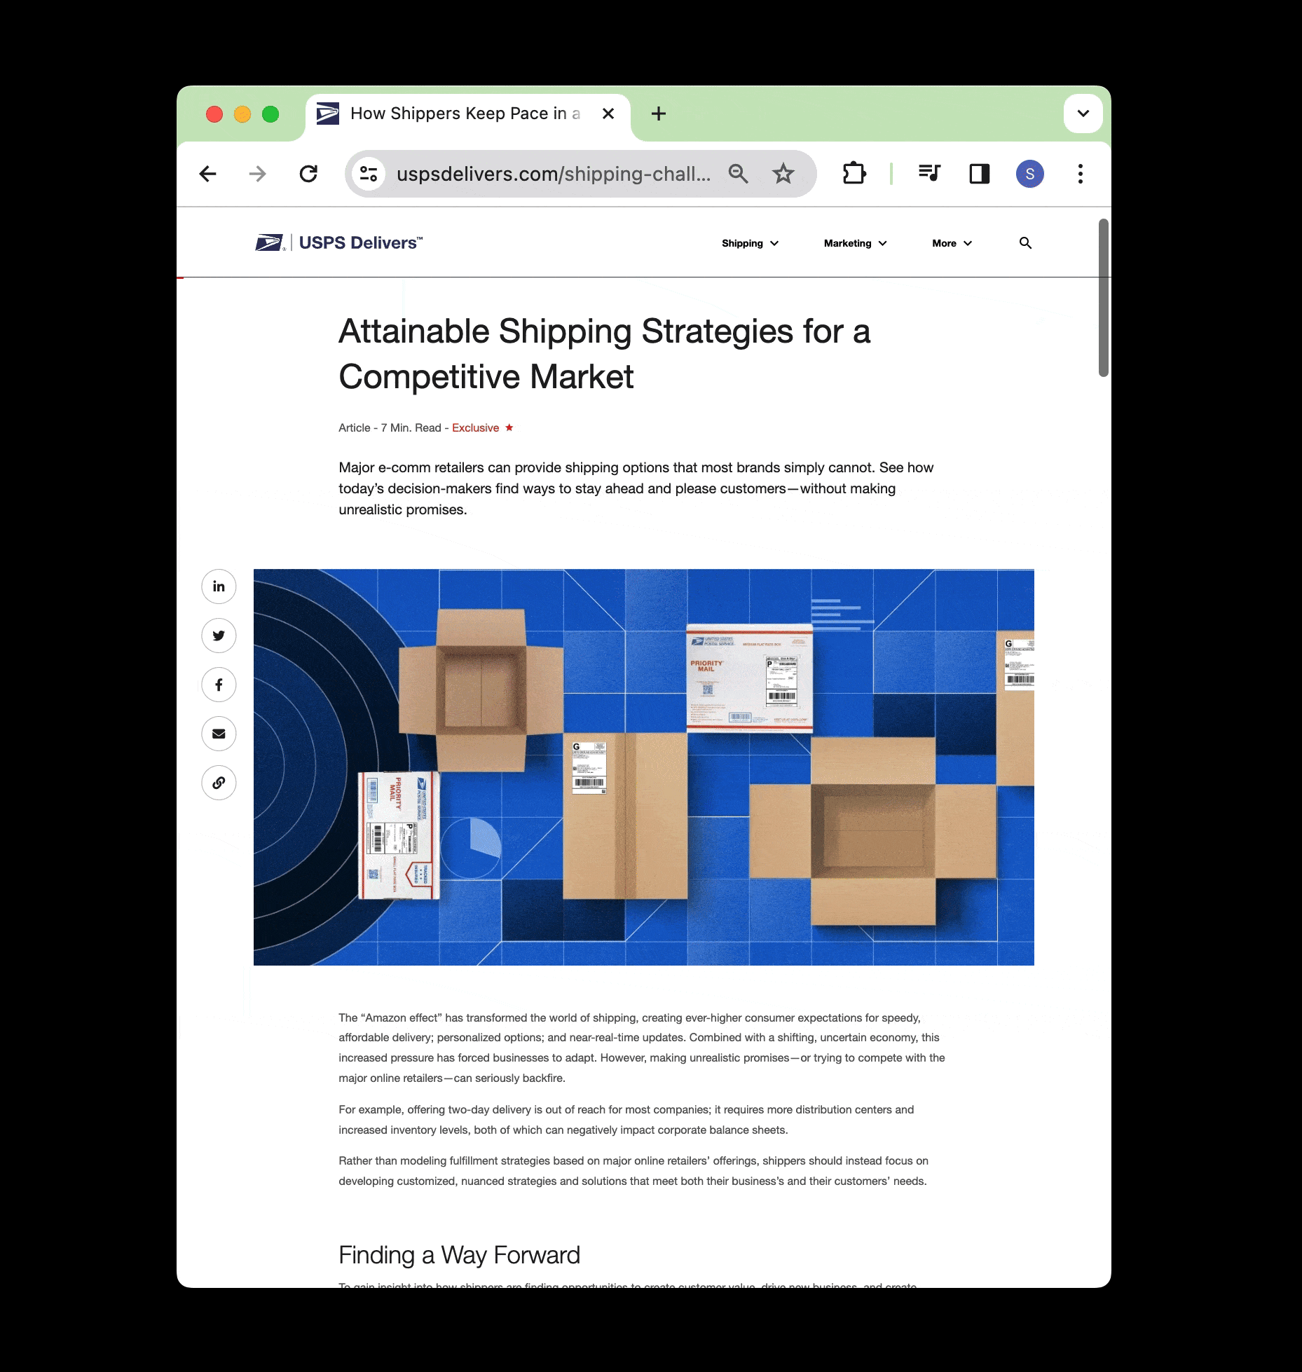
Task: View site information icon in address bar
Action: coord(369,174)
